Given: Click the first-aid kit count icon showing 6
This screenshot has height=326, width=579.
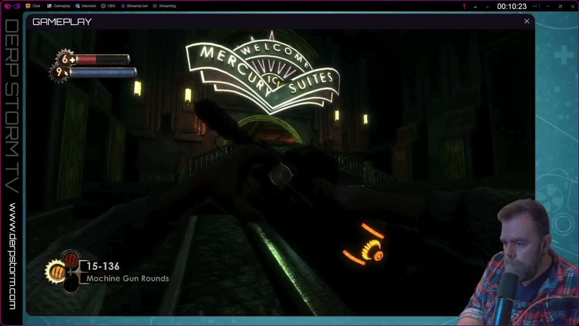Looking at the screenshot, I should pyautogui.click(x=66, y=59).
